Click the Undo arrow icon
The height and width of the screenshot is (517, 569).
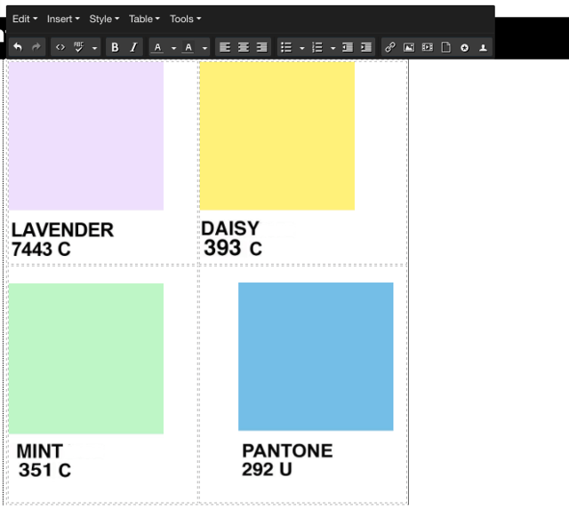pyautogui.click(x=18, y=47)
